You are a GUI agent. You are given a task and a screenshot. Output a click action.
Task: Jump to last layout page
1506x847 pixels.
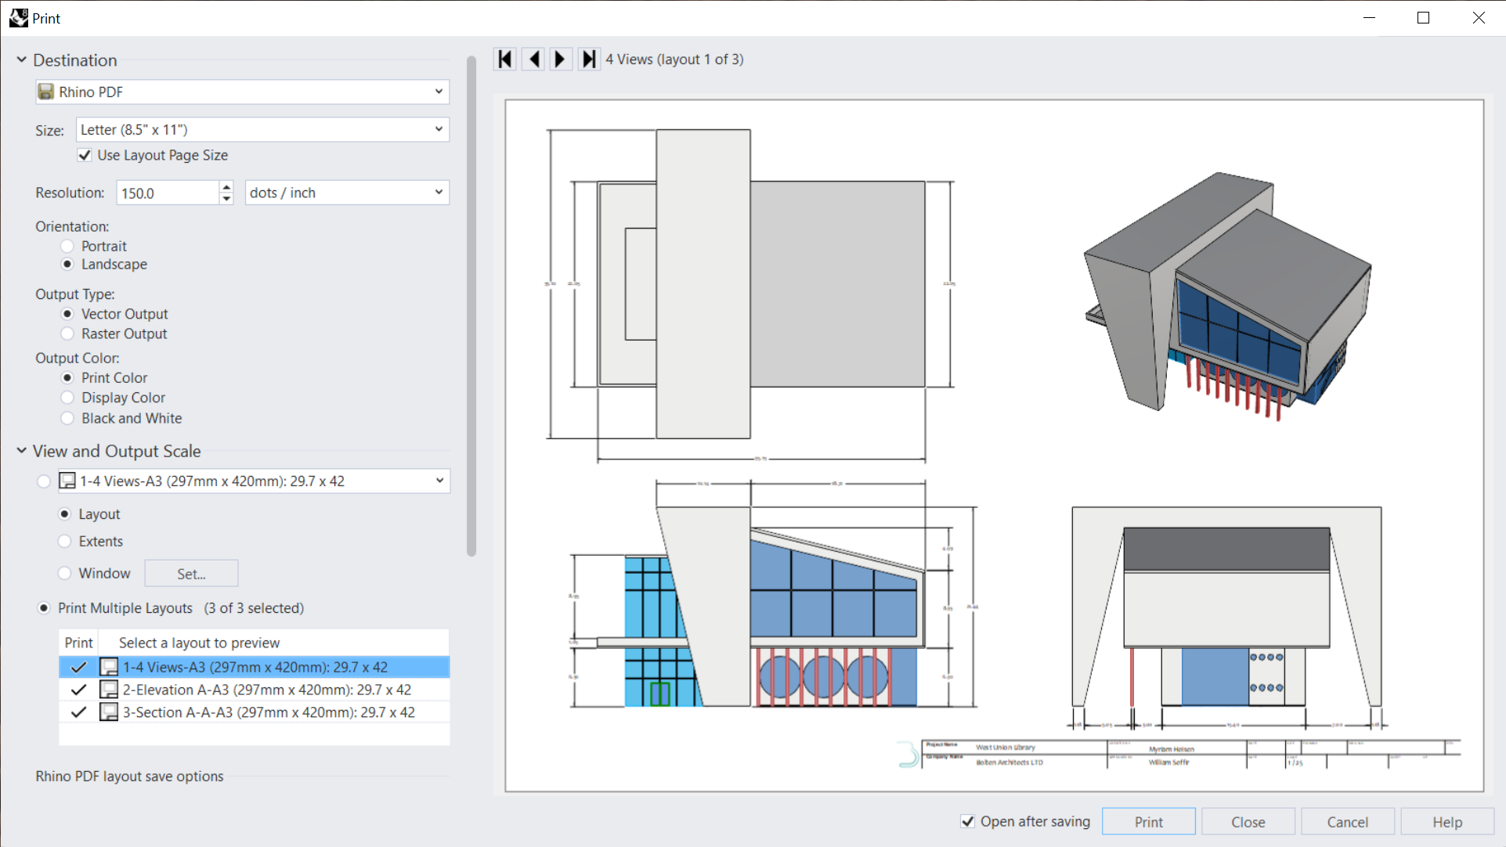click(588, 59)
